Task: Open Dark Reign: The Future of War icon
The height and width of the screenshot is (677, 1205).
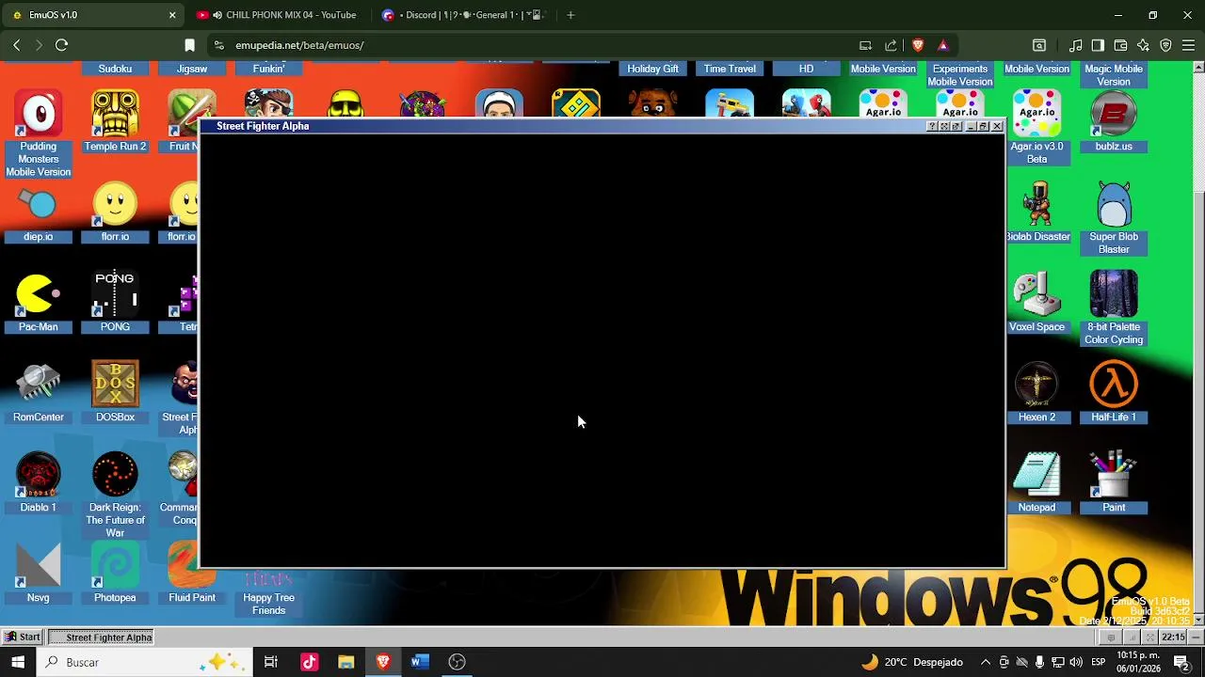Action: [x=115, y=496]
